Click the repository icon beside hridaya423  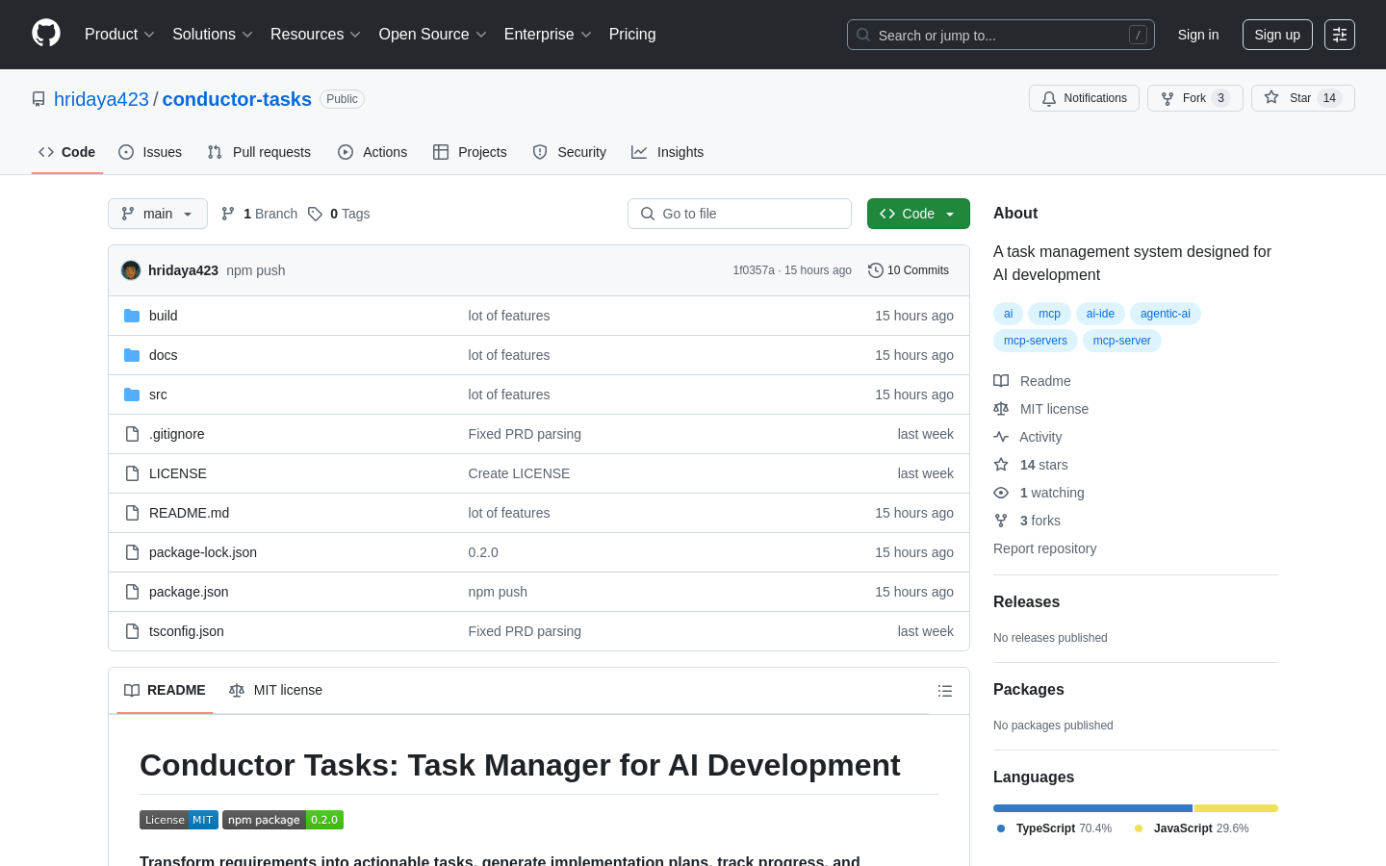coord(38,99)
